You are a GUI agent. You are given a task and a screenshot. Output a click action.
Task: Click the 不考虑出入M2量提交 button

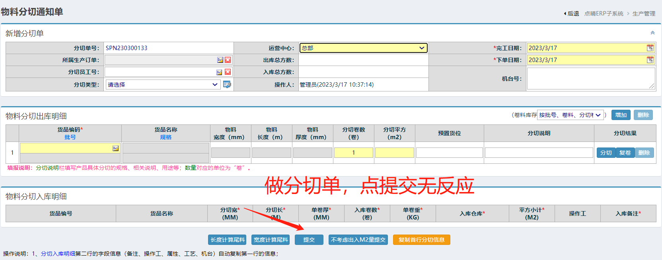click(x=358, y=240)
